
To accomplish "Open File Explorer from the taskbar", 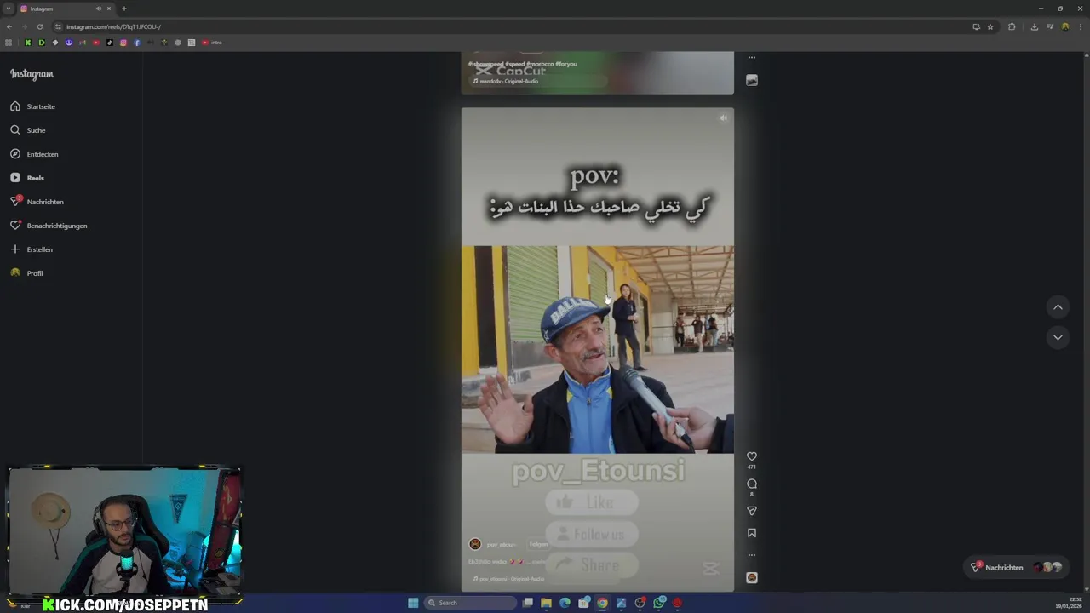I will click(546, 603).
